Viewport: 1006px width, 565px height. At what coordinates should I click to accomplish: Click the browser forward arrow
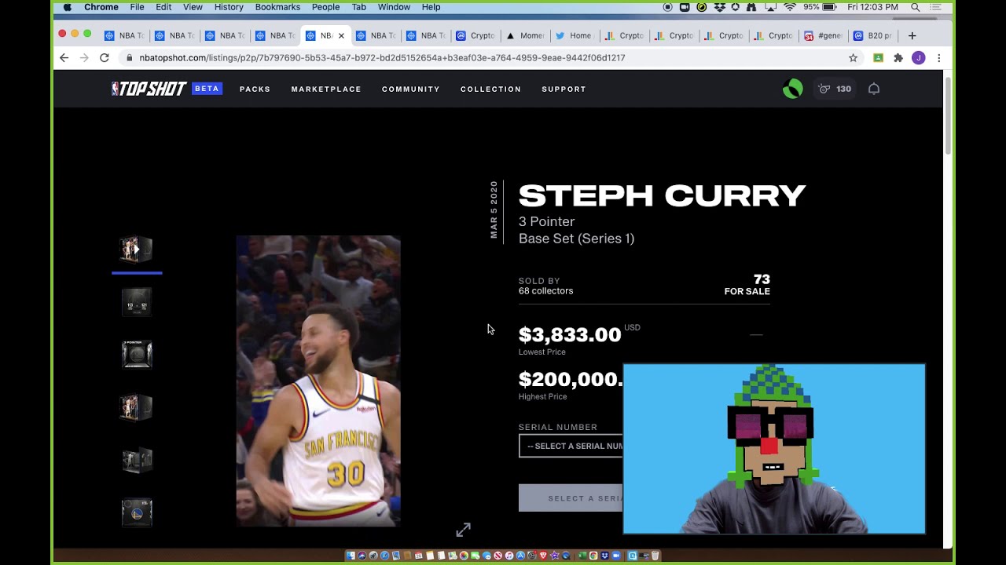(84, 57)
